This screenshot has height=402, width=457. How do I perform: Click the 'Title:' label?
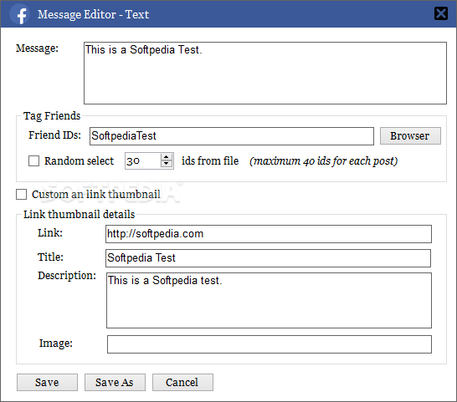click(x=50, y=257)
